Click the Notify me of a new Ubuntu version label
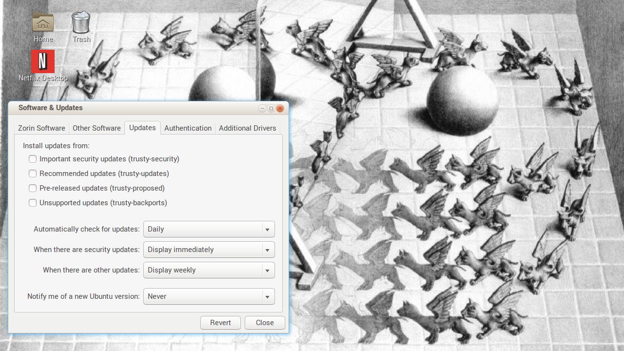 click(x=83, y=296)
